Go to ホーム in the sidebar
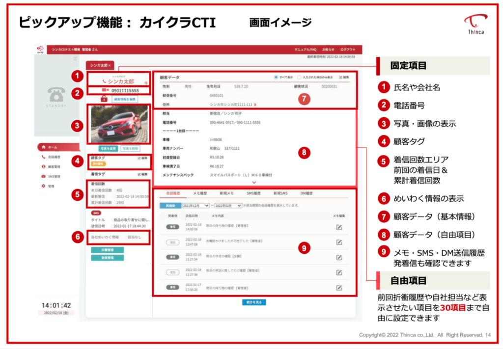 [x=59, y=147]
